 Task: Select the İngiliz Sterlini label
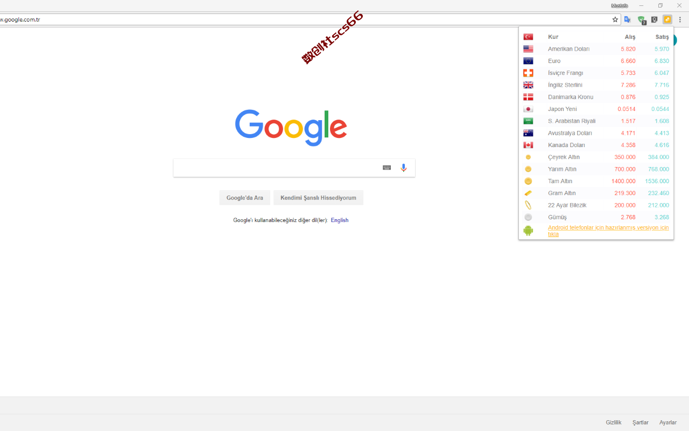(565, 85)
